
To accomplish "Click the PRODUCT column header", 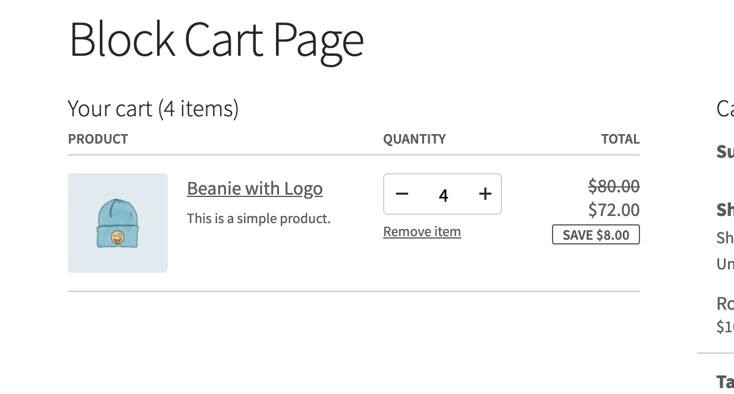I will click(98, 139).
